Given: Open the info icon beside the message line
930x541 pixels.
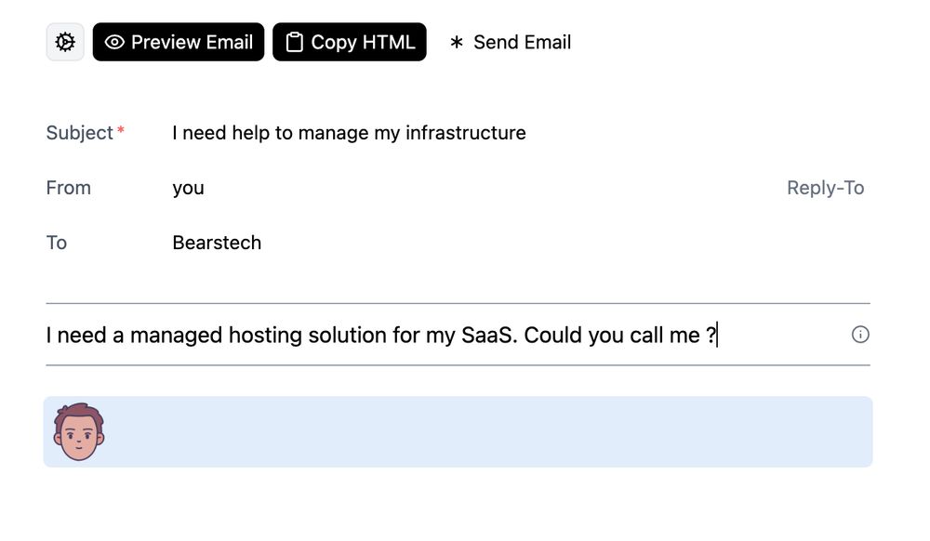Looking at the screenshot, I should tap(860, 335).
